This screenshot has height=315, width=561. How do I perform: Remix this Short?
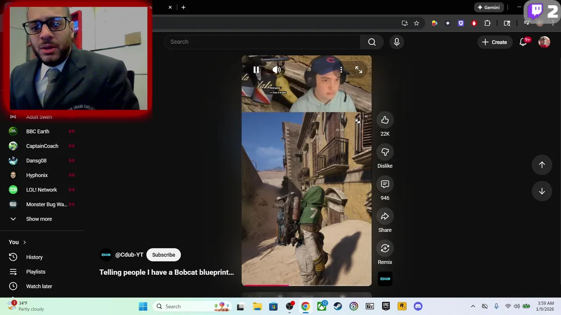coord(385,248)
